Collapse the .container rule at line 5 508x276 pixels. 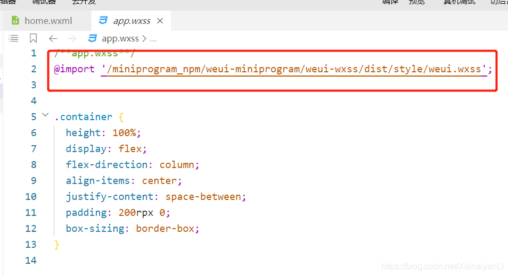point(45,115)
